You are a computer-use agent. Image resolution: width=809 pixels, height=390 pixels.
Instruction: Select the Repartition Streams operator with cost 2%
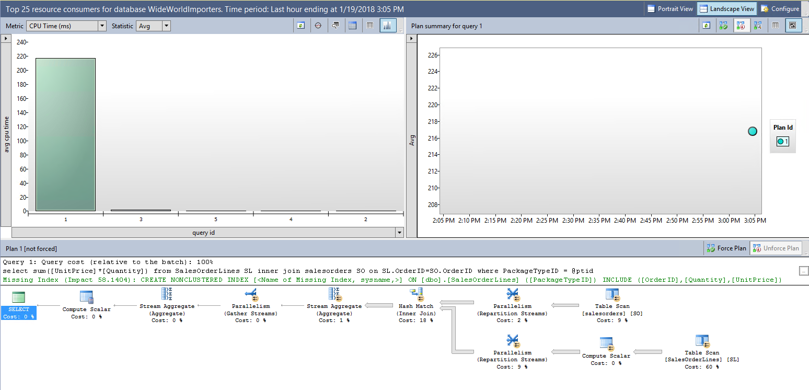(x=512, y=305)
